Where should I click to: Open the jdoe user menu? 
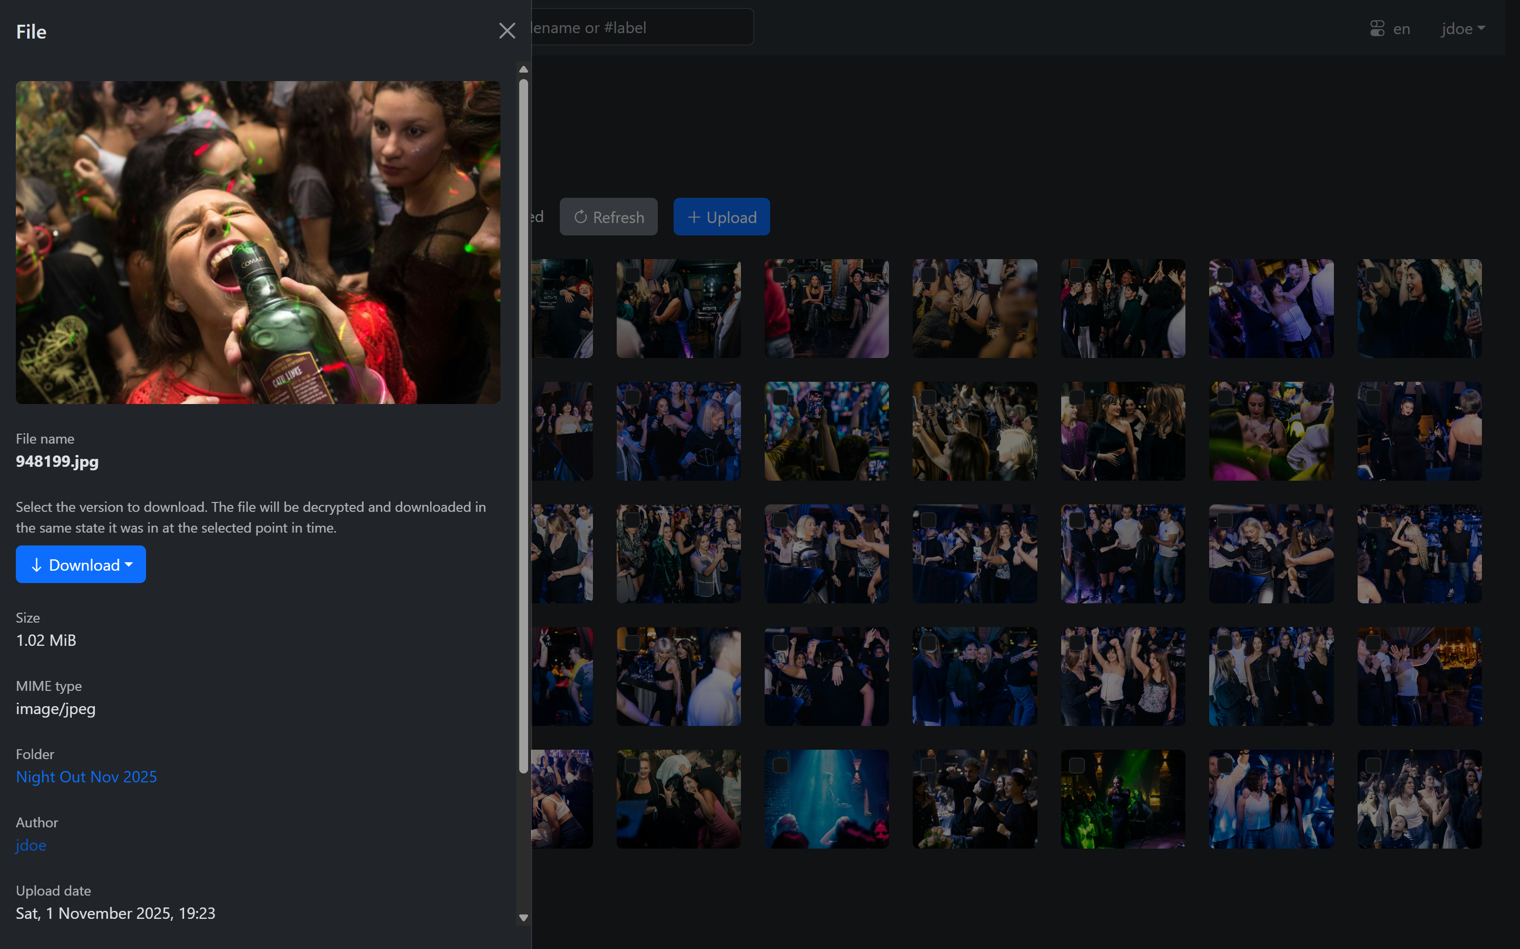[x=1462, y=29]
